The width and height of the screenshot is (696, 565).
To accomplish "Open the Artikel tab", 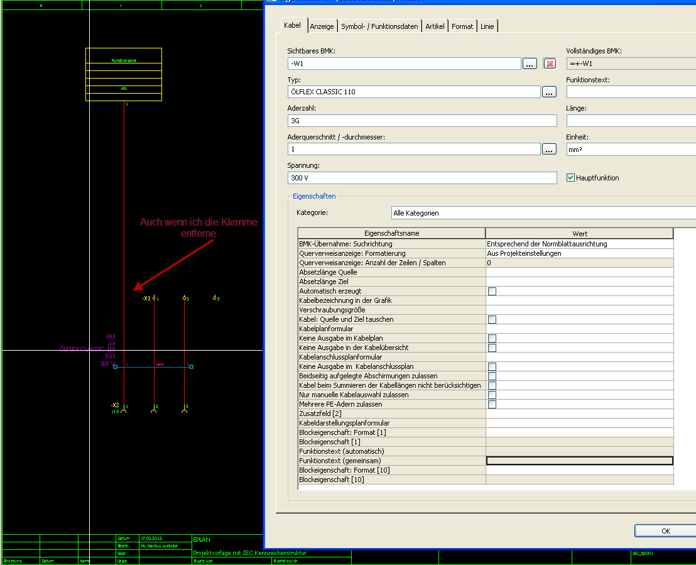I will pos(435,26).
